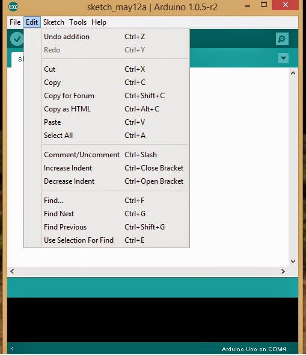
Task: Open the tab options dropdown arrow
Action: (x=283, y=58)
